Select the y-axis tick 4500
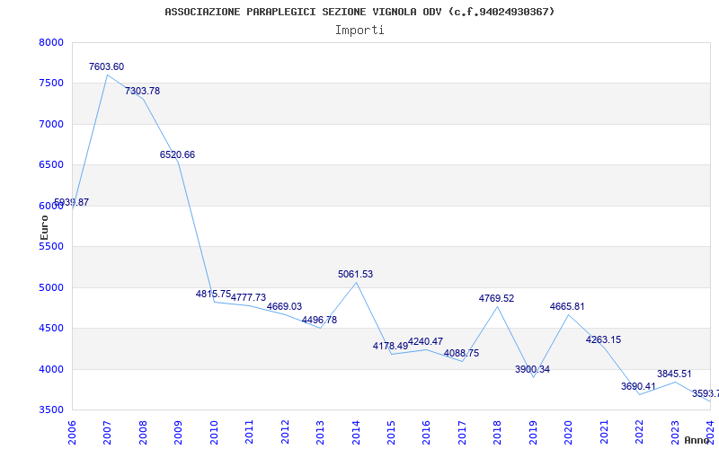The height and width of the screenshot is (449, 719). pos(51,329)
